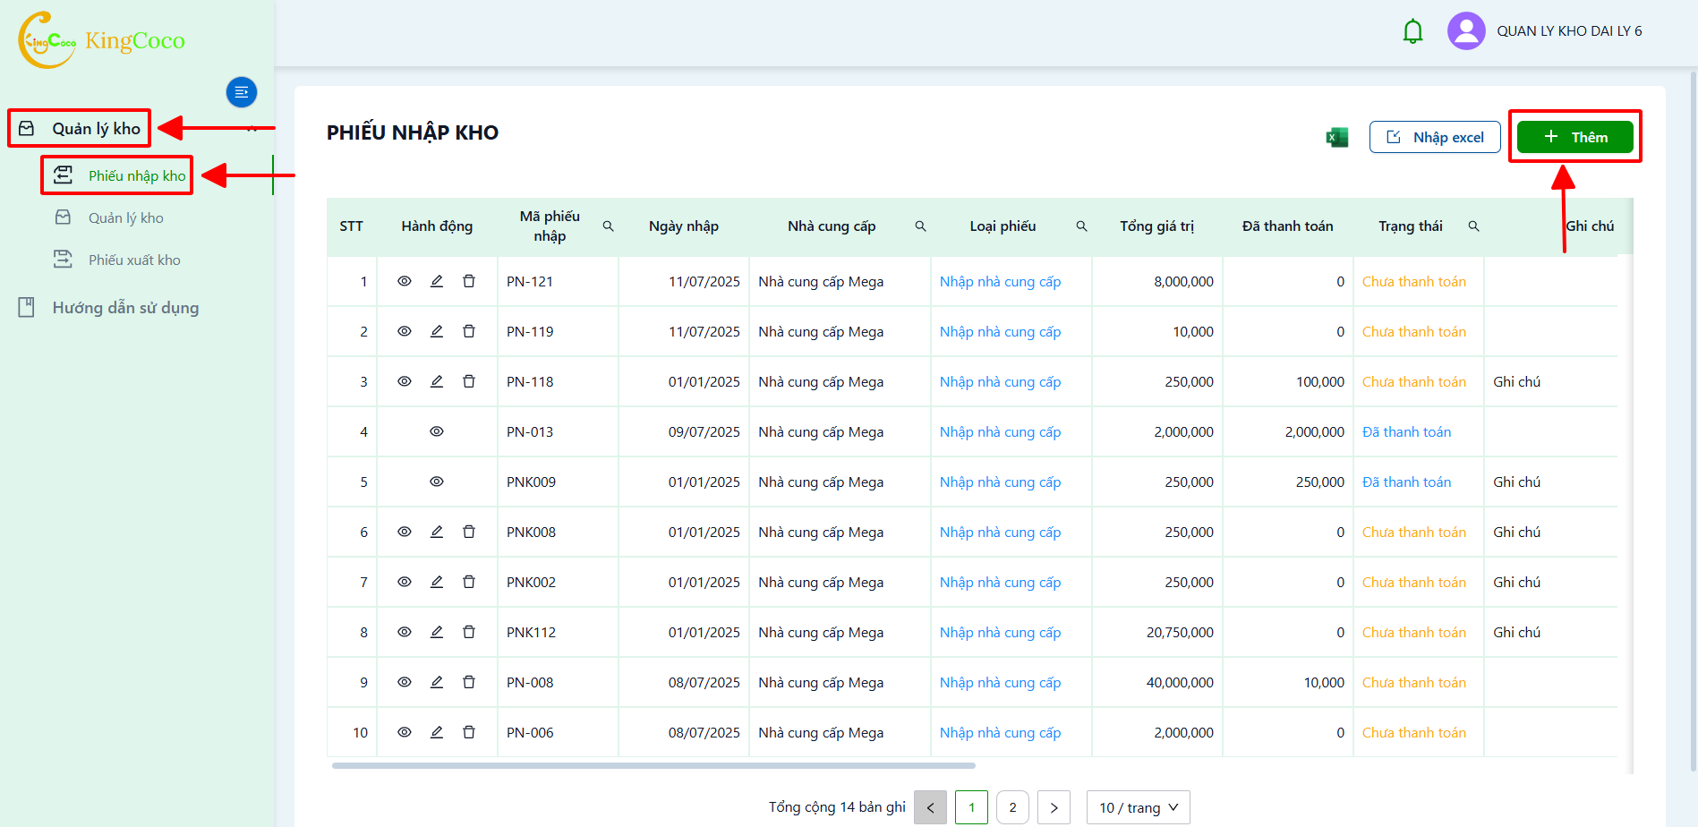Open Phiếu xuất kho menu item
Viewport: 1698px width, 827px height.
(x=134, y=260)
